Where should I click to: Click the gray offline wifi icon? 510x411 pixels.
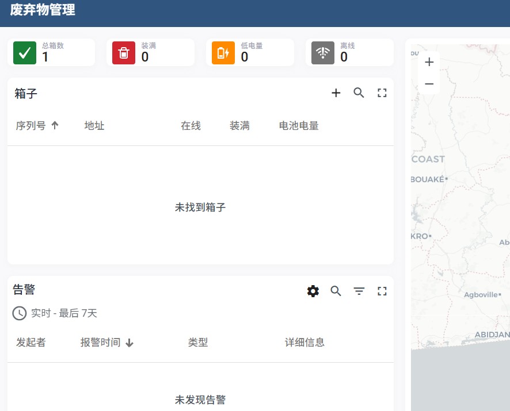pyautogui.click(x=323, y=53)
